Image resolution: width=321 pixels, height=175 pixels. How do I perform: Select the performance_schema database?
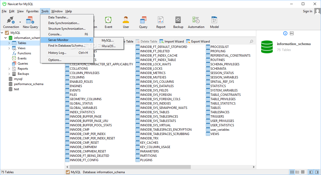[29, 84]
